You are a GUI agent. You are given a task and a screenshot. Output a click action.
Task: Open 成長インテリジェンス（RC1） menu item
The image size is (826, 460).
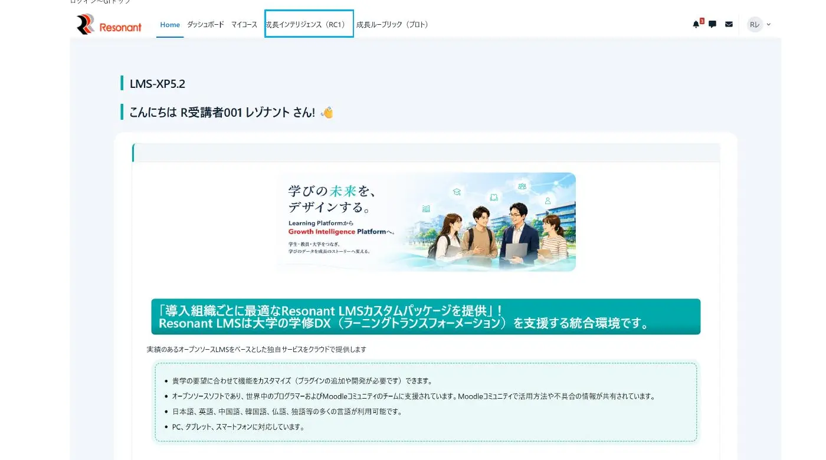tap(309, 24)
